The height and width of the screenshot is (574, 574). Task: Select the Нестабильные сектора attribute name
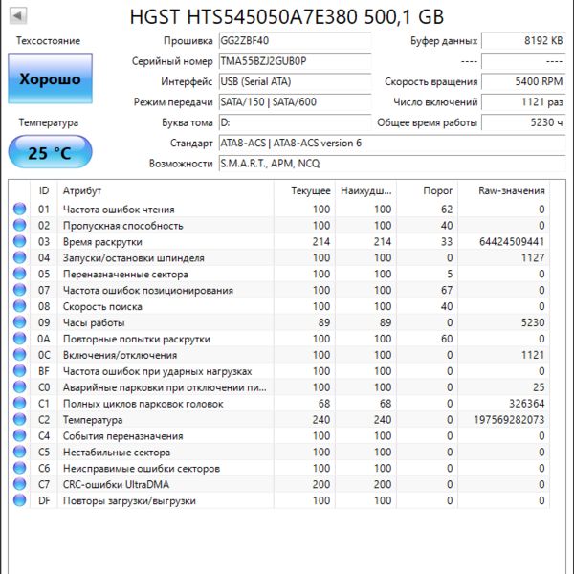[117, 453]
